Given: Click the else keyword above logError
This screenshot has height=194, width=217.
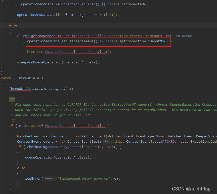Looking at the screenshot, I should (21, 168).
